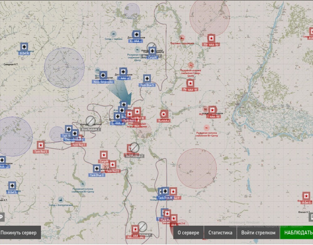
Task: Click the disabled Podskok 1 airfield icon
Action: click(142, 227)
